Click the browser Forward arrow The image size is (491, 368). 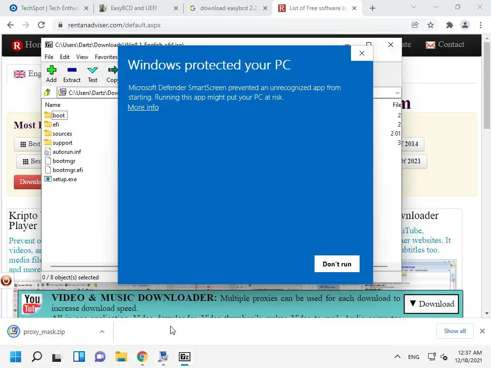tap(26, 25)
